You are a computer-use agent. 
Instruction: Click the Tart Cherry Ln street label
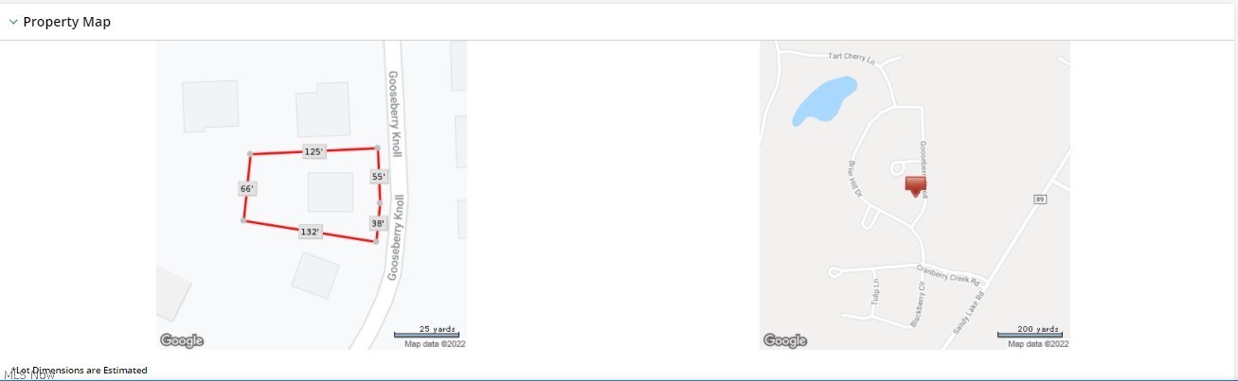pyautogui.click(x=852, y=58)
